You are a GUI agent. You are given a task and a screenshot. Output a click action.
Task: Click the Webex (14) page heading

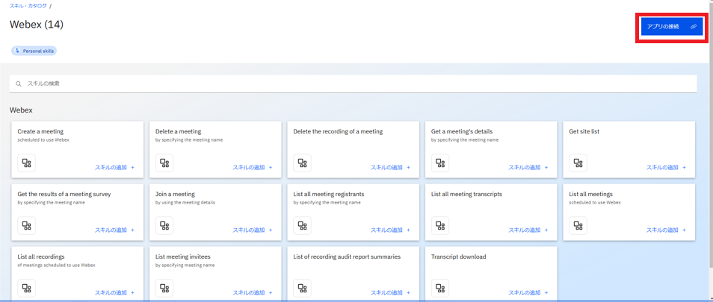[x=37, y=25]
